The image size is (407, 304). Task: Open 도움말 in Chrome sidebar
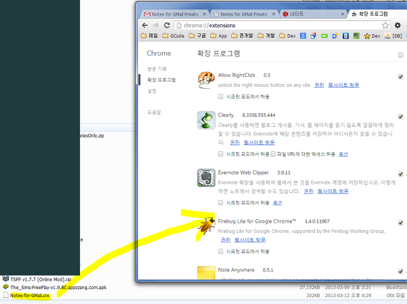pyautogui.click(x=154, y=112)
